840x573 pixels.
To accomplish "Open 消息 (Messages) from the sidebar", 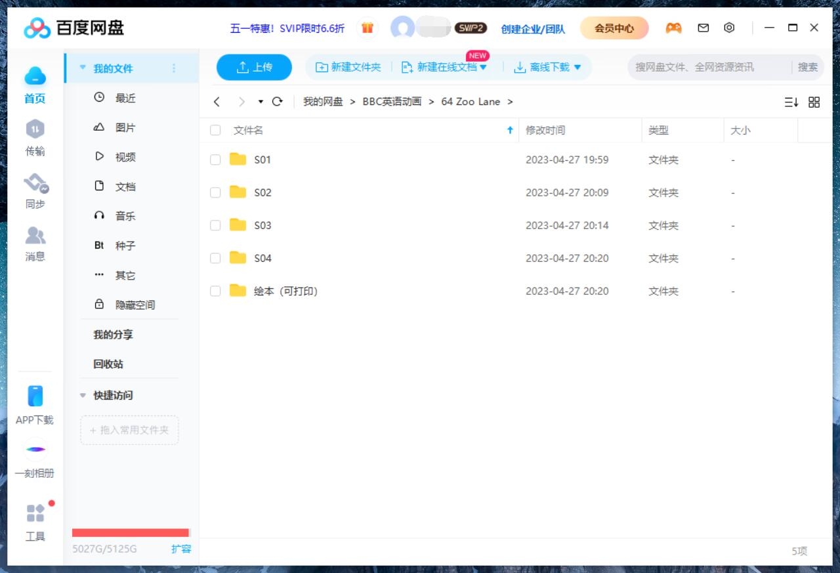I will (35, 243).
